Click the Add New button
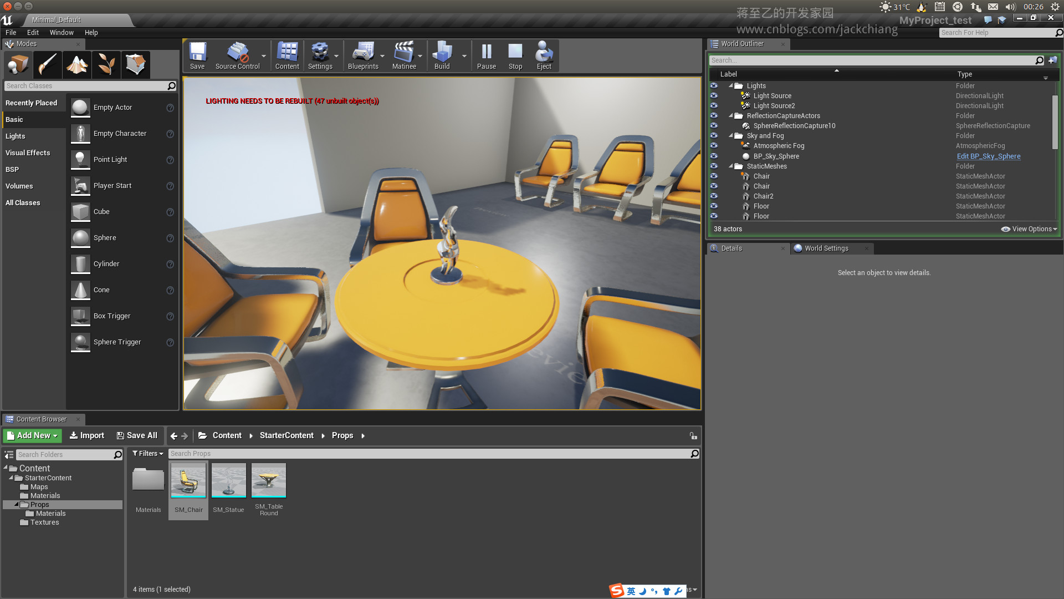 [33, 436]
